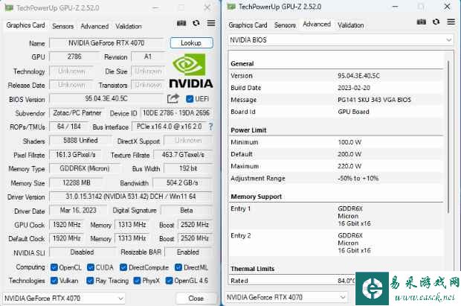This screenshot has height=306, width=461.
Task: Click the vertical scrollbar in Advanced panel
Action: tap(448, 137)
